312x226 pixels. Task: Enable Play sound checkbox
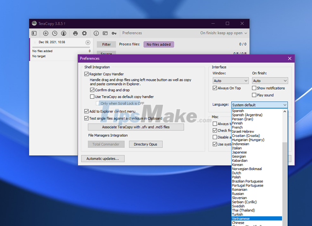254,95
